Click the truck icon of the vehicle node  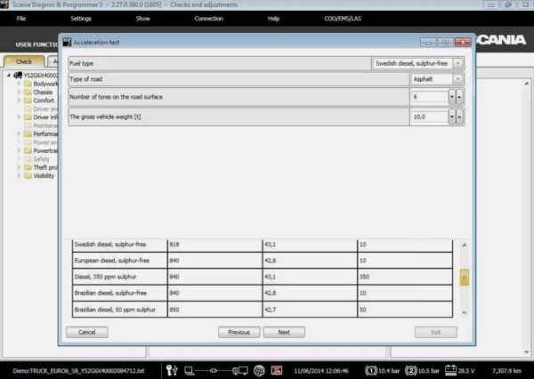(18, 76)
